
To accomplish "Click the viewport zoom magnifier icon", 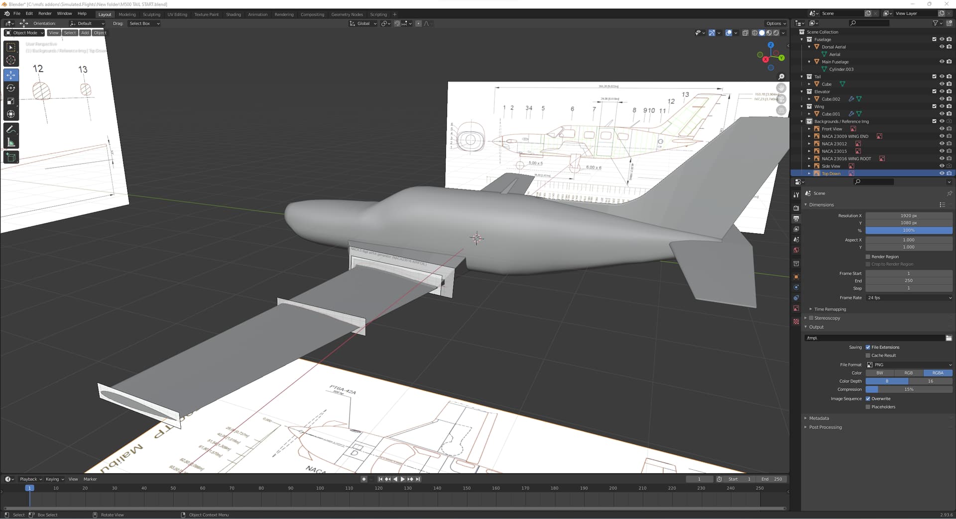I will point(781,77).
